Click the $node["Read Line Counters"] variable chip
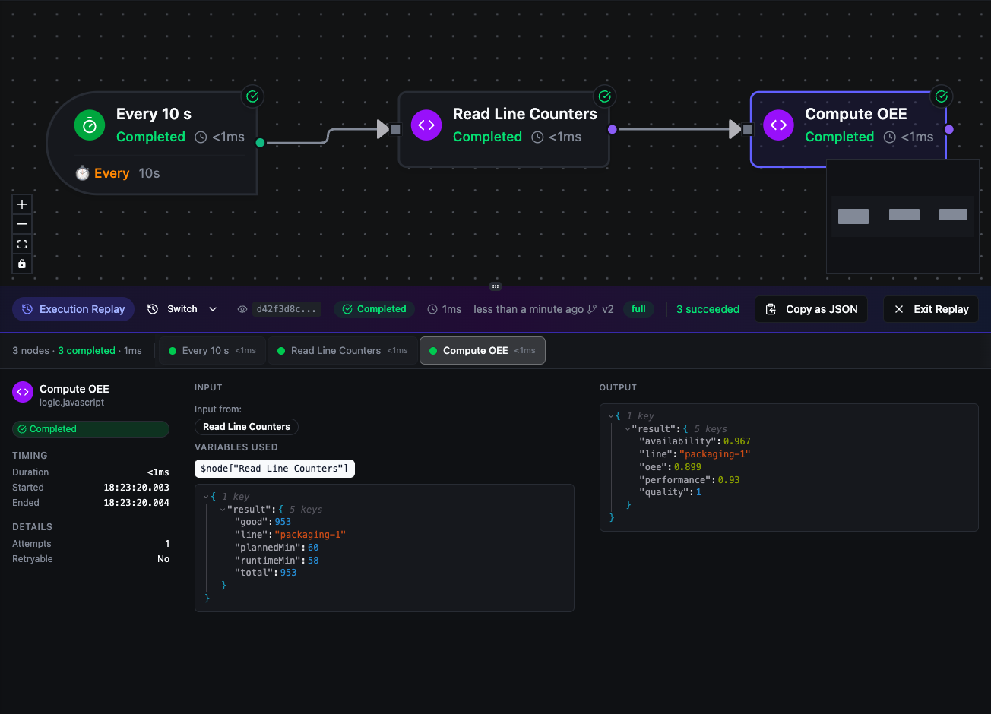This screenshot has height=714, width=991. click(274, 469)
